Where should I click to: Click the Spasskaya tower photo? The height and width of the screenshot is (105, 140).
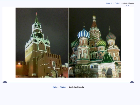tap(42, 43)
